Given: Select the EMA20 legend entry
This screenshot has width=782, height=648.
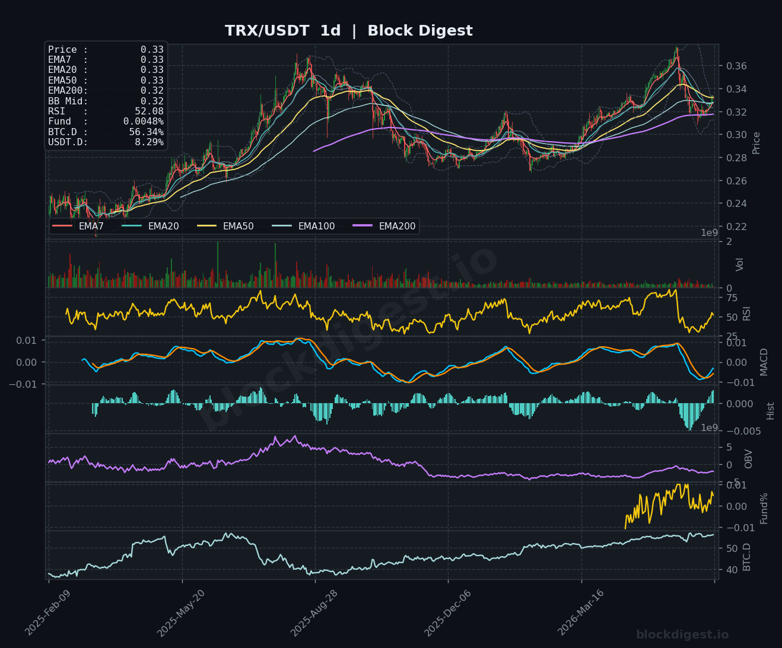Looking at the screenshot, I should [150, 226].
